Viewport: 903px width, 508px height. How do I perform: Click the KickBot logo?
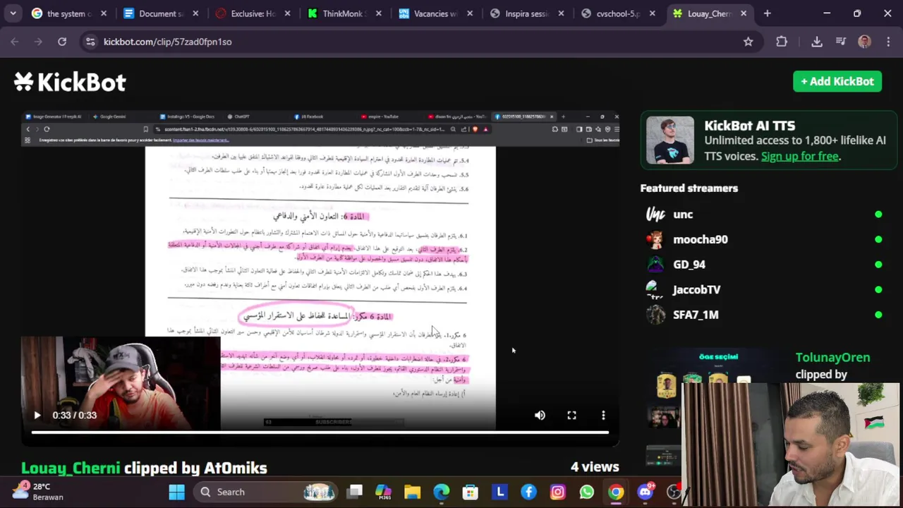(70, 82)
